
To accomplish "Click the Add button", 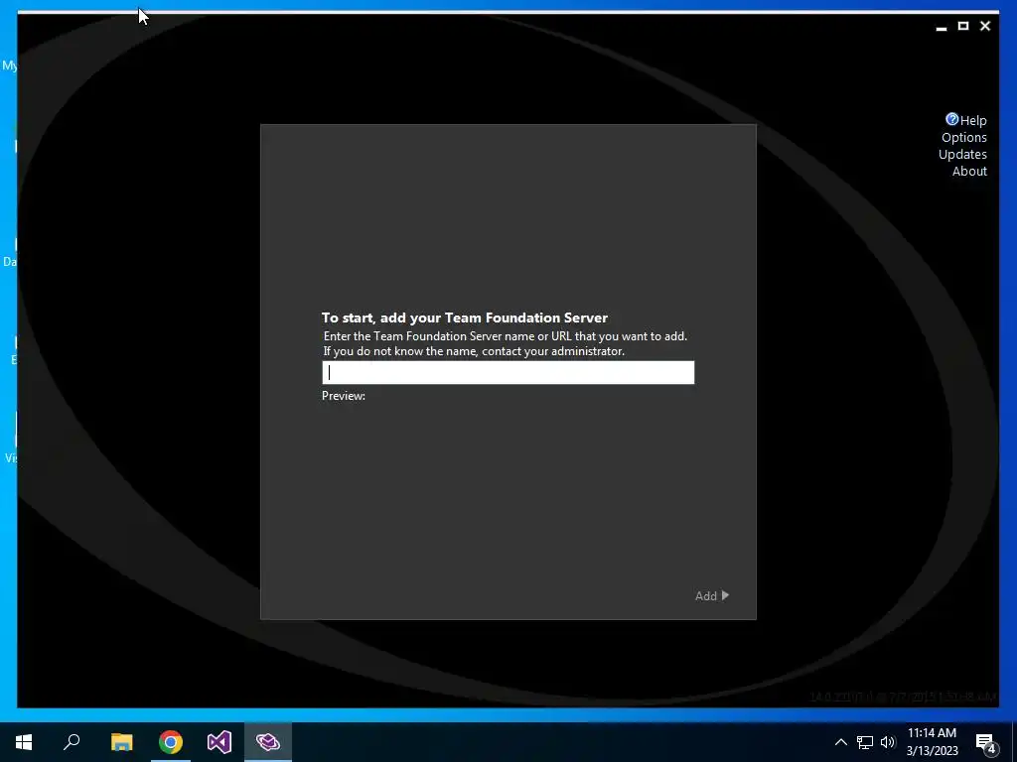I will click(711, 595).
